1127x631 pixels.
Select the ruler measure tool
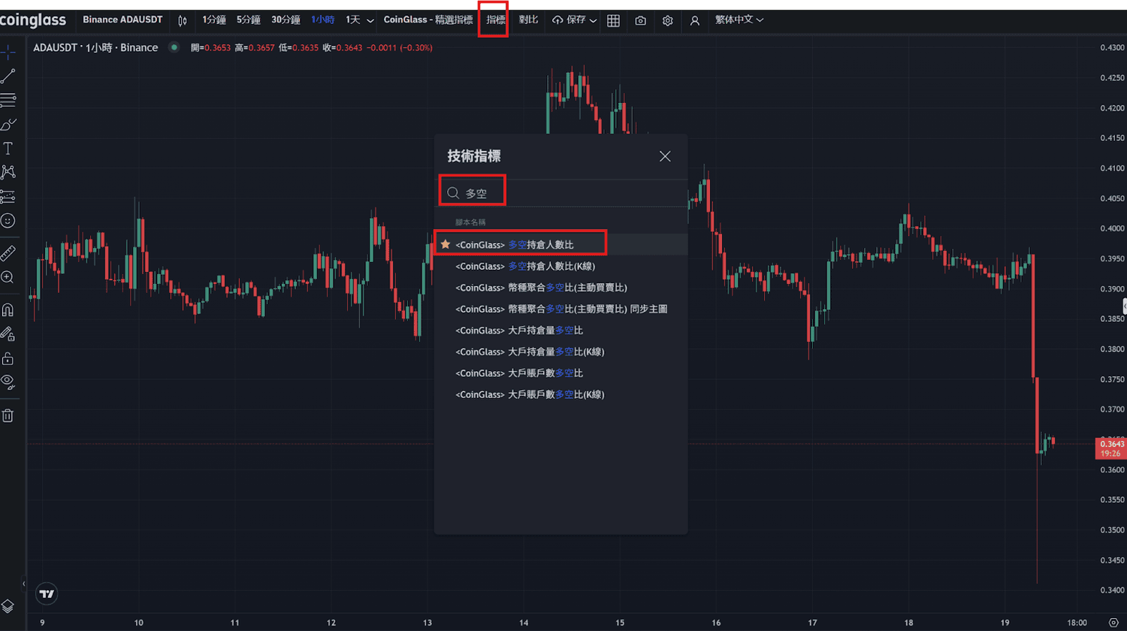tap(8, 253)
